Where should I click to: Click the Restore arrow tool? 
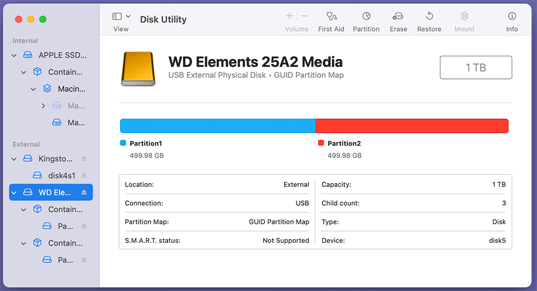pyautogui.click(x=430, y=16)
